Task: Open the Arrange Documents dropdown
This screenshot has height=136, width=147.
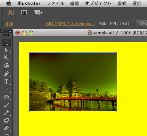Action: click(x=38, y=13)
